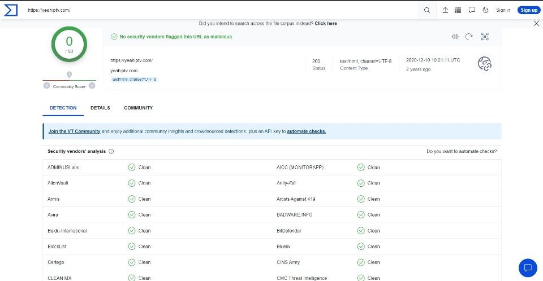Click the yeahiptv.com domain text

[124, 71]
